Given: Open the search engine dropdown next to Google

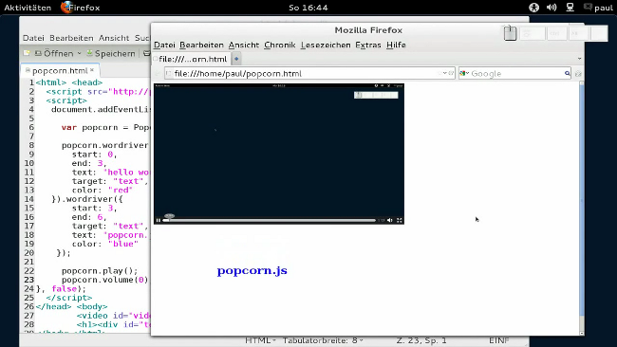Looking at the screenshot, I should [x=464, y=74].
